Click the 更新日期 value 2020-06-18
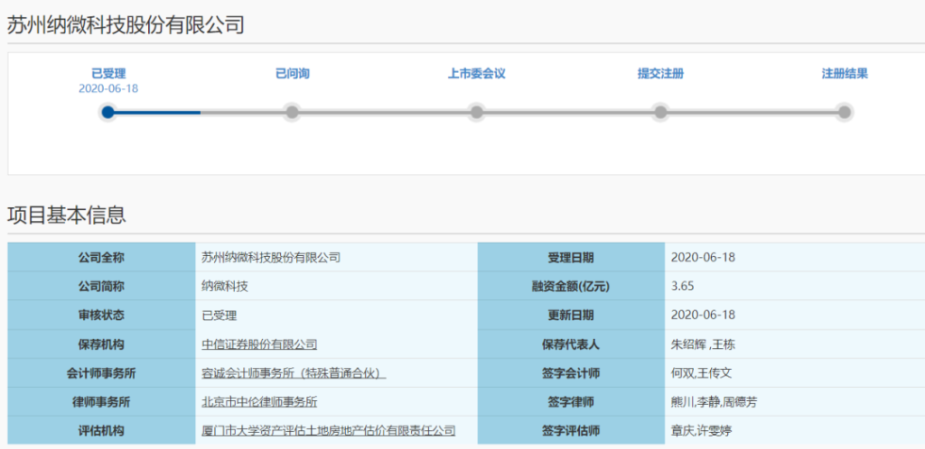925x449 pixels. [703, 316]
